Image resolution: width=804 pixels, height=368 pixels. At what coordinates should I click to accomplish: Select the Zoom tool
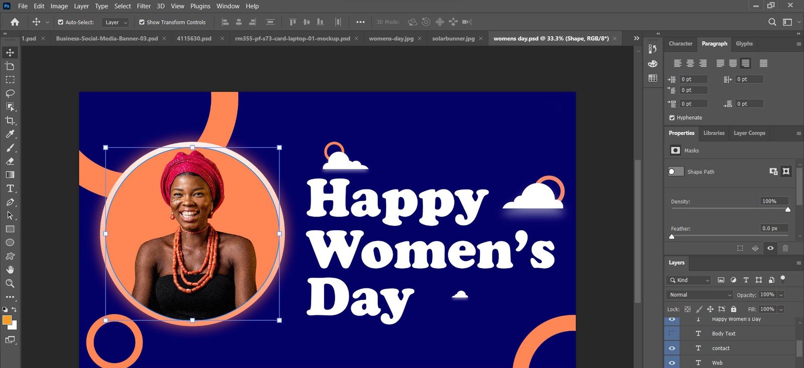[x=10, y=283]
